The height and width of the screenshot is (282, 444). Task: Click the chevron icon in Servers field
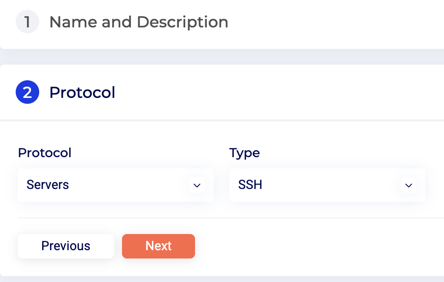point(197,186)
